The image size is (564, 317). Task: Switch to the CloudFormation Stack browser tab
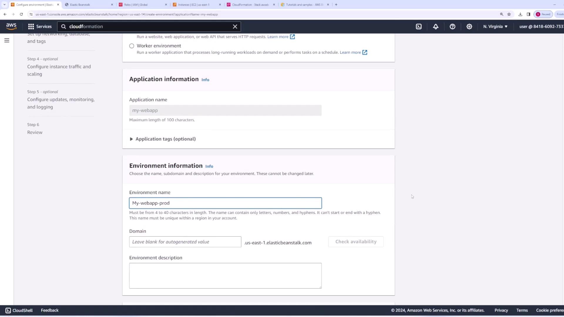250,5
